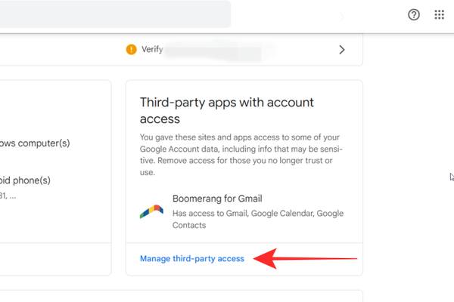
Task: Click the orange warning icon beside Verify
Action: click(x=132, y=50)
